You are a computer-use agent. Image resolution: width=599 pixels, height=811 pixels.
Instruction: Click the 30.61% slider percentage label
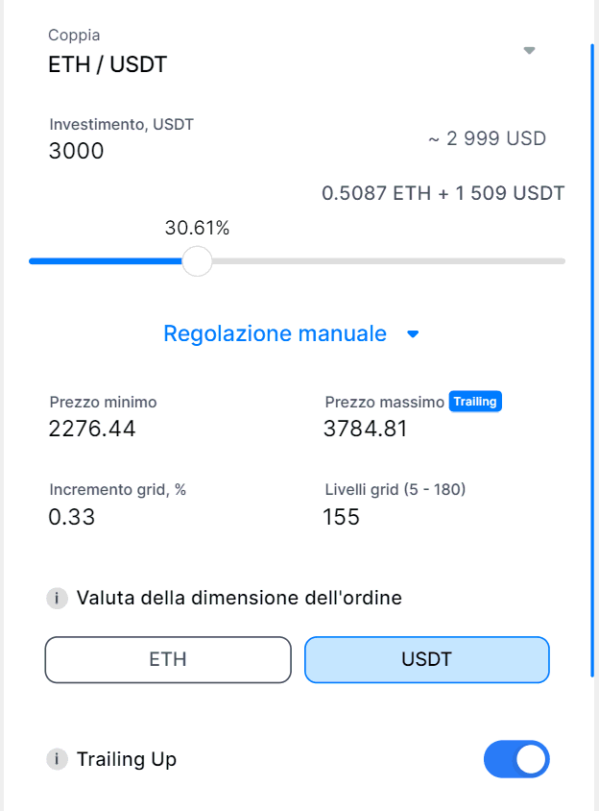[x=197, y=229]
